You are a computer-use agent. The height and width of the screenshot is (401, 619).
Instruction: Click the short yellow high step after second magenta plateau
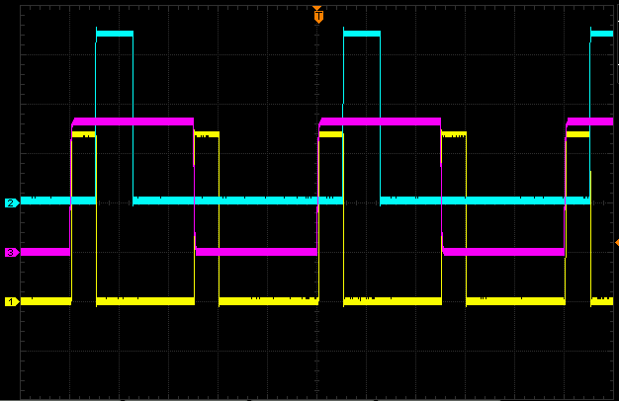click(x=454, y=134)
